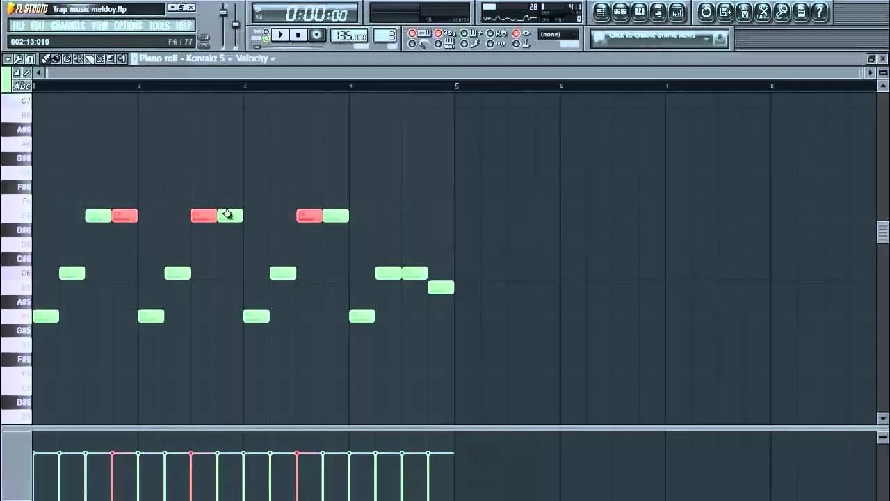Select the Zoom tool in piano roll

[x=111, y=58]
